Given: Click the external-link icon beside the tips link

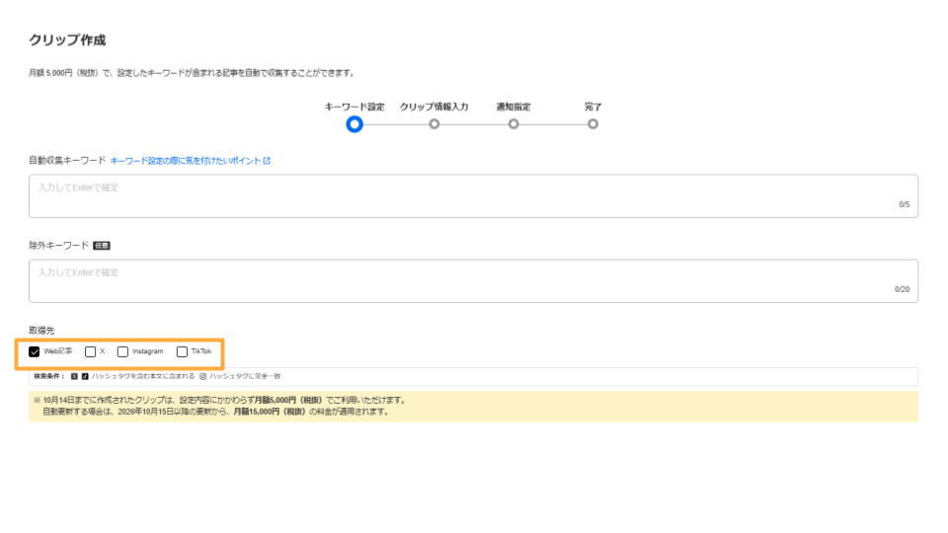Looking at the screenshot, I should [267, 161].
